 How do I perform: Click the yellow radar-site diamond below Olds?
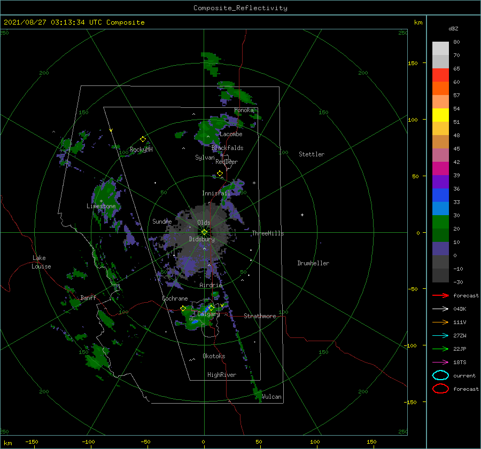204,232
